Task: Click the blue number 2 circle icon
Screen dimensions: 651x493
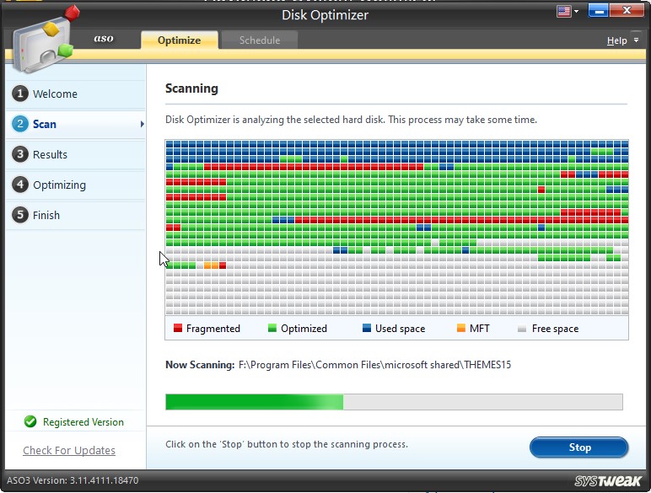Action: click(20, 124)
